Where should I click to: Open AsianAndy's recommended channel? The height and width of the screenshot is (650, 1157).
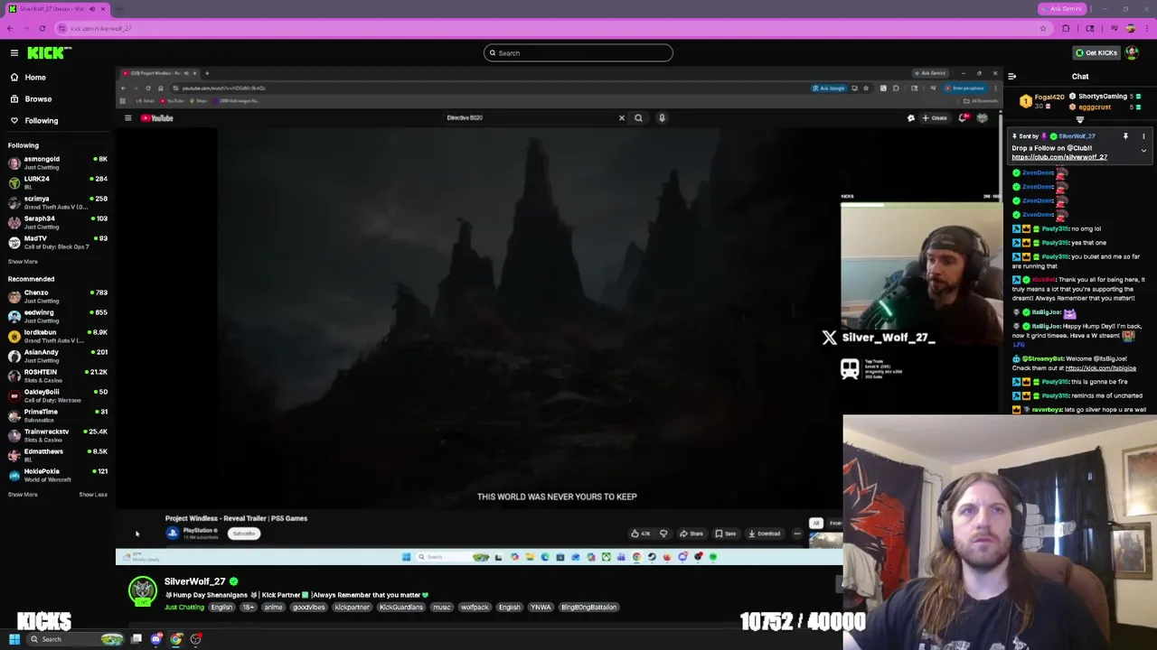[58, 356]
